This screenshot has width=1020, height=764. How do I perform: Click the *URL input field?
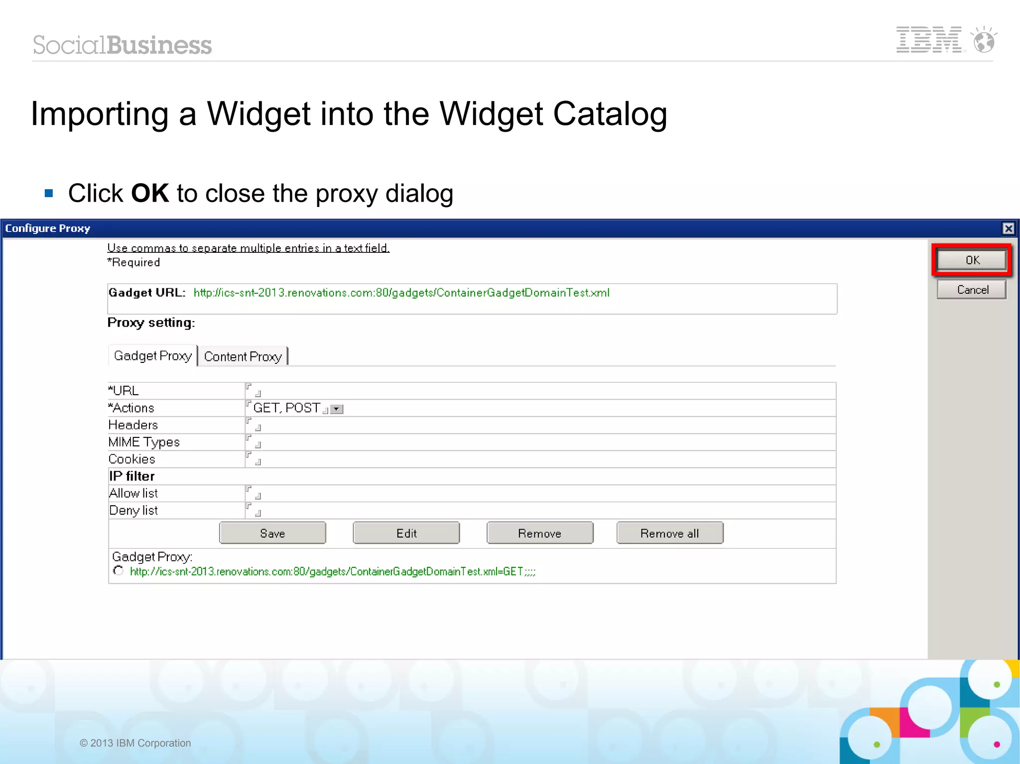[540, 391]
